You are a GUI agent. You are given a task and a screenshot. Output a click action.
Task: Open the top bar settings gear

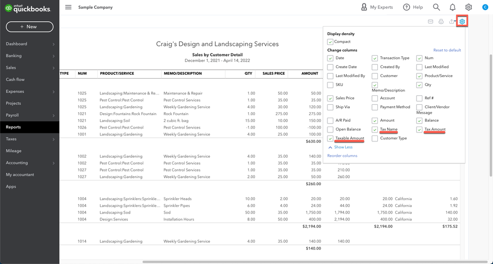468,7
